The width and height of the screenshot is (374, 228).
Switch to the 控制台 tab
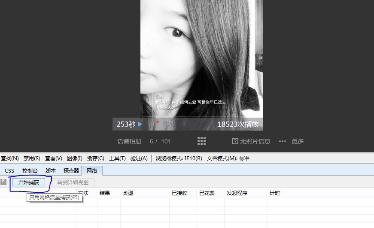(x=30, y=171)
